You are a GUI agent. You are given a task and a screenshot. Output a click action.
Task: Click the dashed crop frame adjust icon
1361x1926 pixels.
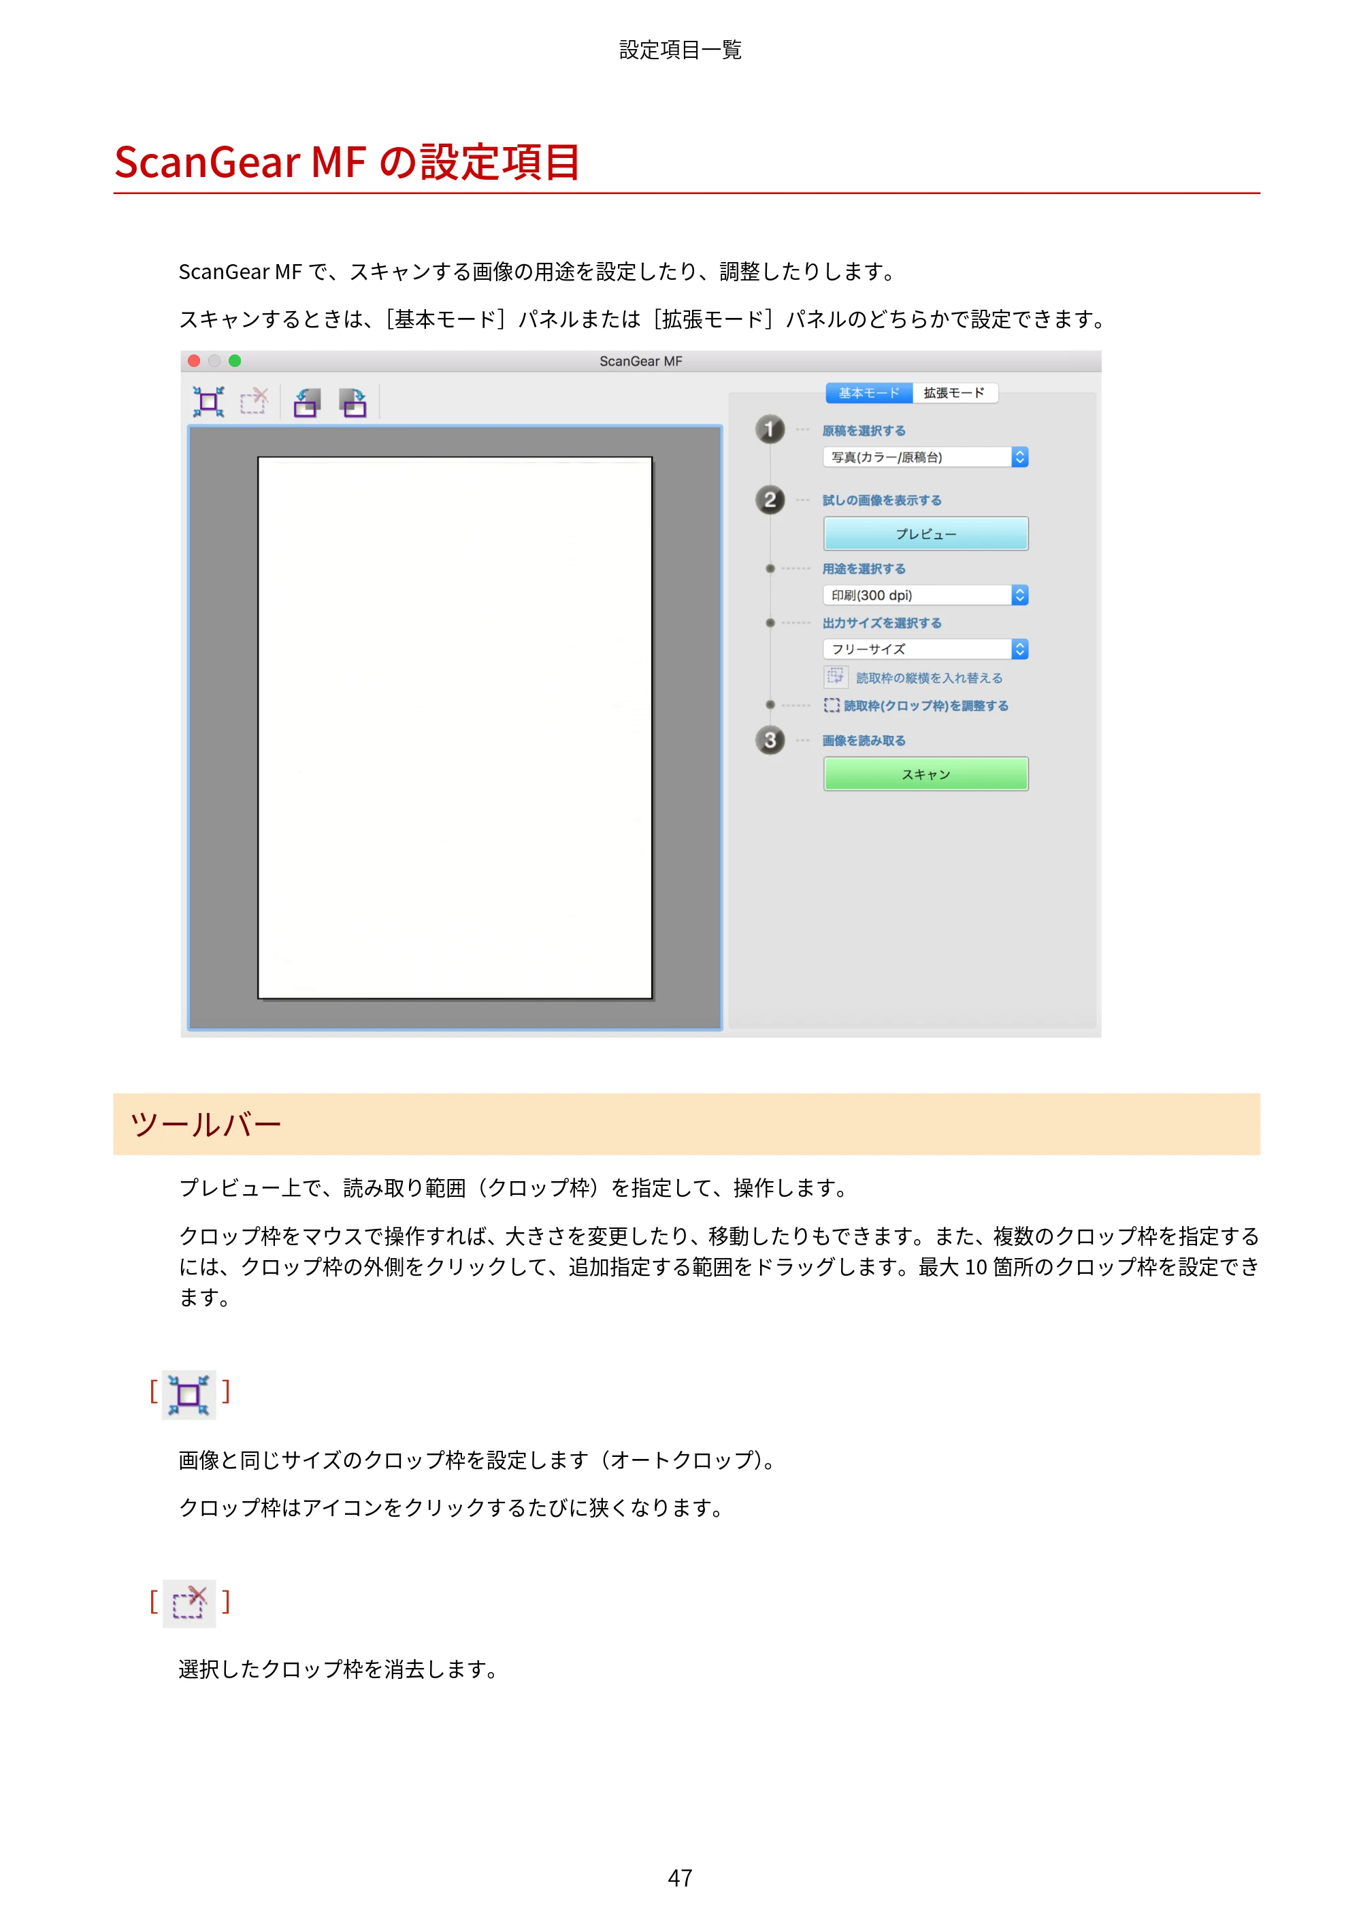(x=831, y=705)
